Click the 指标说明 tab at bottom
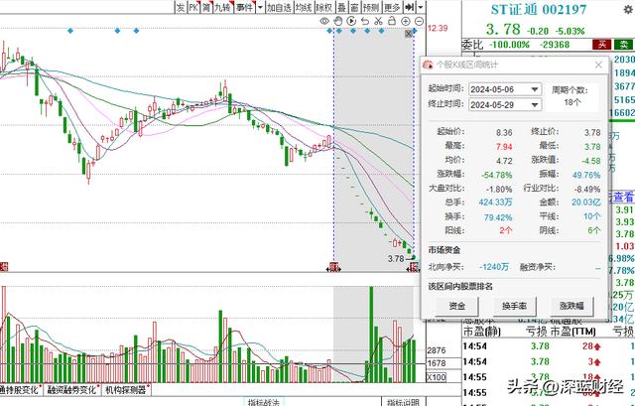Image resolution: width=635 pixels, height=406 pixels. click(403, 402)
